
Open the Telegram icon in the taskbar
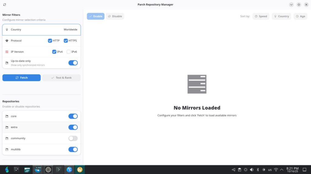[x=38, y=169]
